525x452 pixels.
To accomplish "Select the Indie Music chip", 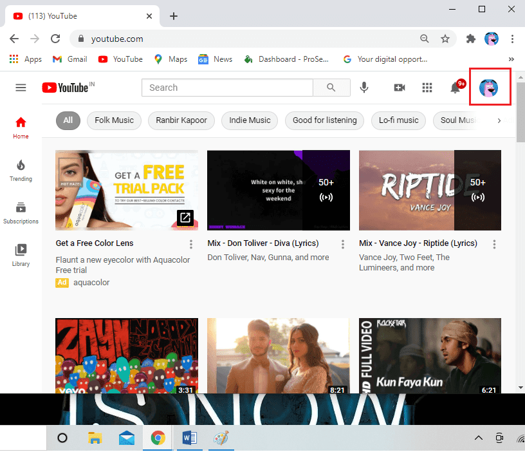I will 250,120.
